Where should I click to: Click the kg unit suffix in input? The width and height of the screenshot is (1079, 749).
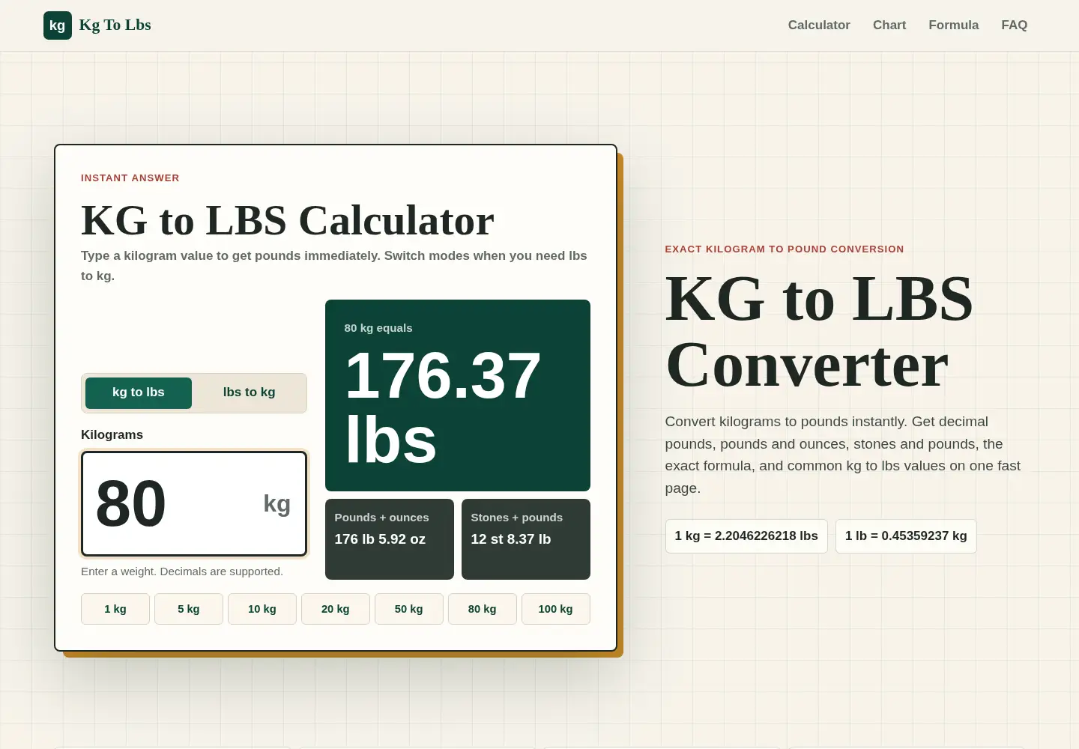click(277, 504)
